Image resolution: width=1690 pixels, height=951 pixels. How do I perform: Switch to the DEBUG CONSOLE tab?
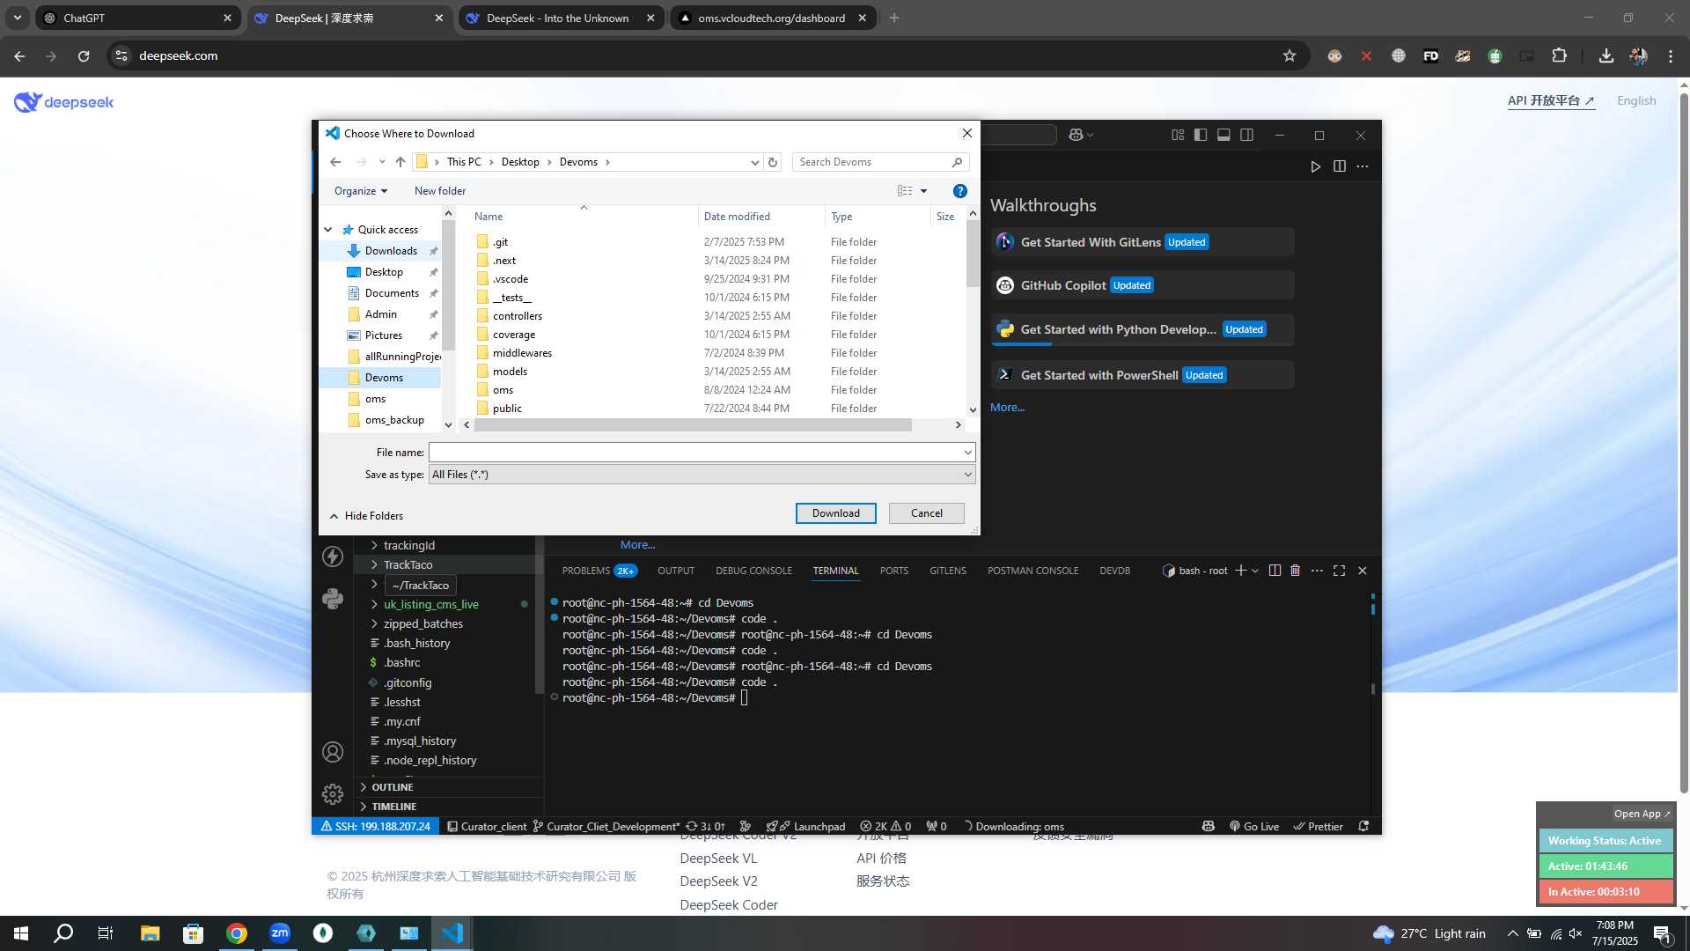(x=753, y=571)
